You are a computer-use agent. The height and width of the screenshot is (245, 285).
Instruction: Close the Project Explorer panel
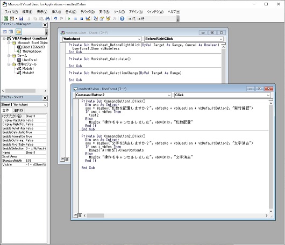(x=45, y=25)
